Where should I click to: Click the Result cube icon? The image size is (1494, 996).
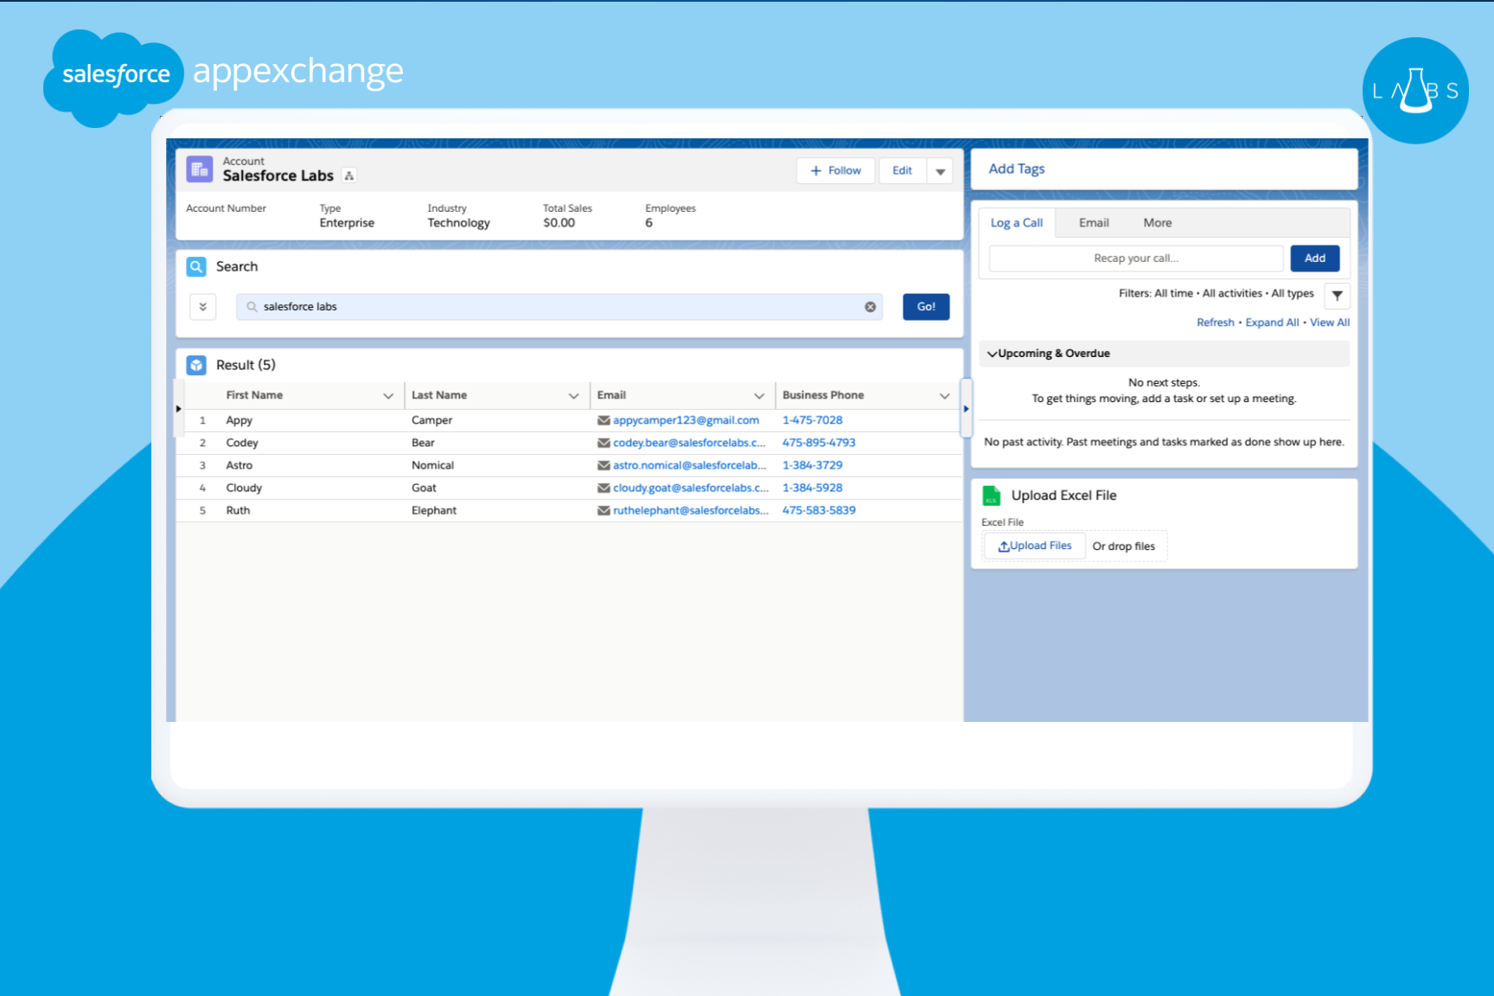(x=196, y=365)
